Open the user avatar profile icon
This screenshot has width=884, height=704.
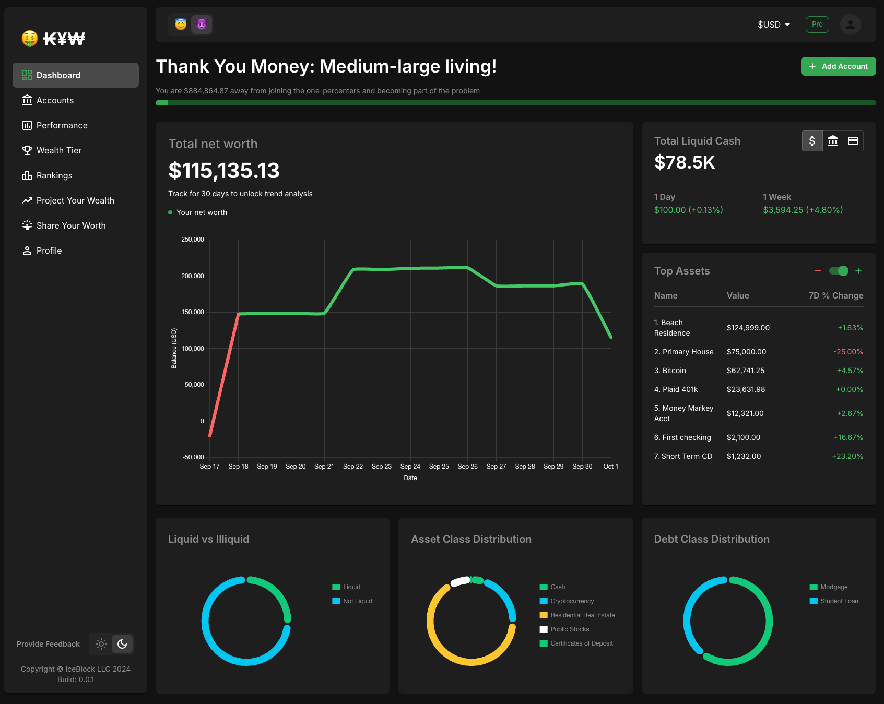pyautogui.click(x=850, y=25)
